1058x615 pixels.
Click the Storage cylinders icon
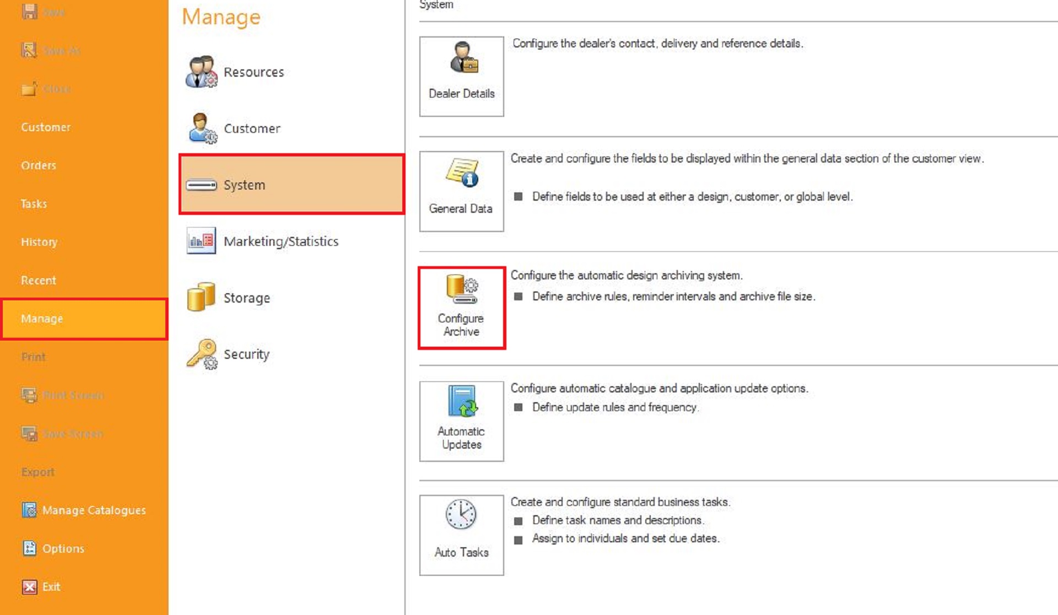click(x=201, y=298)
